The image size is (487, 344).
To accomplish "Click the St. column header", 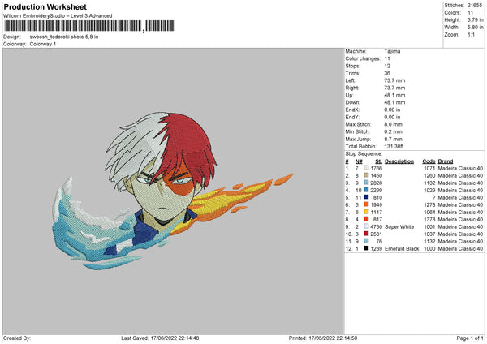I will pos(378,161).
